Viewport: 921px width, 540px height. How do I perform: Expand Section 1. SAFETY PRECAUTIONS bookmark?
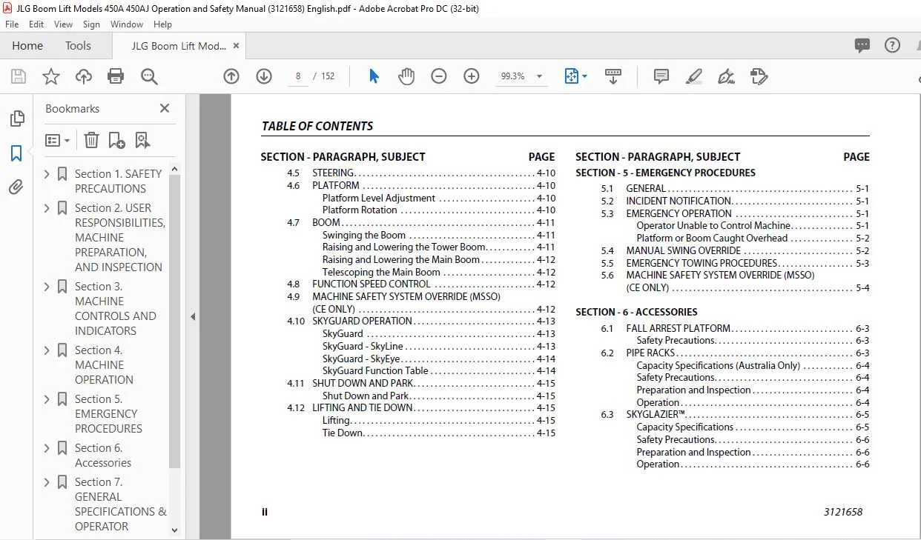click(47, 174)
